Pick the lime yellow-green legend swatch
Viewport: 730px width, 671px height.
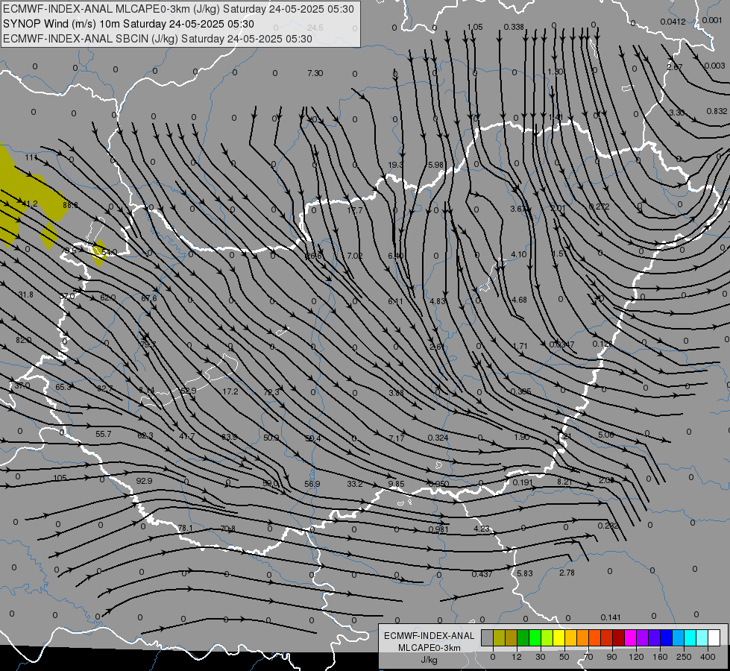pyautogui.click(x=547, y=638)
